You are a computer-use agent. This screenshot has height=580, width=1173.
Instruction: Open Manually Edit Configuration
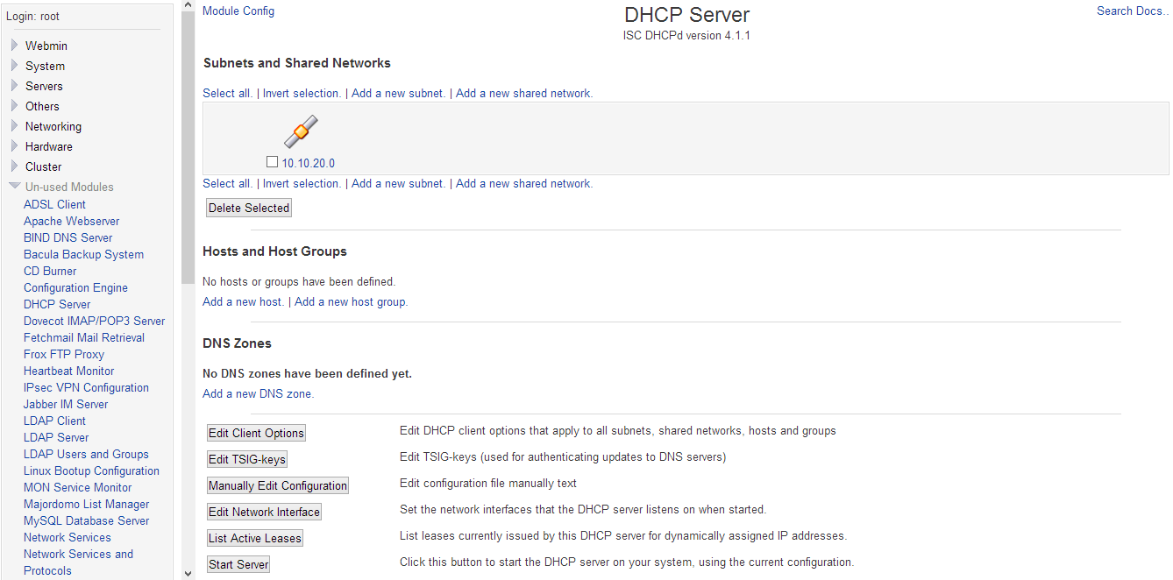pyautogui.click(x=277, y=485)
